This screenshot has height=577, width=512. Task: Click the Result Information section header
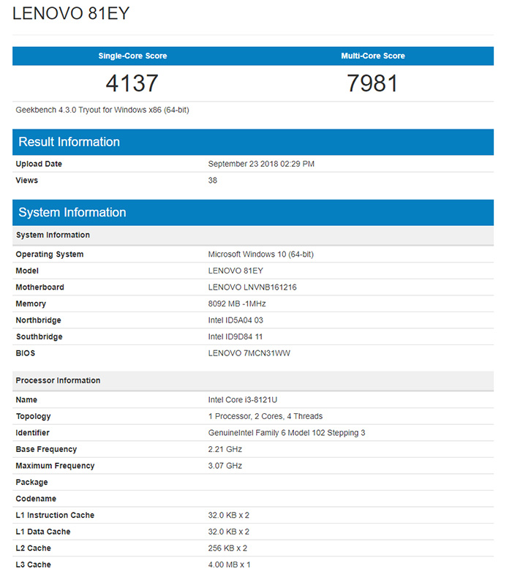(253, 142)
